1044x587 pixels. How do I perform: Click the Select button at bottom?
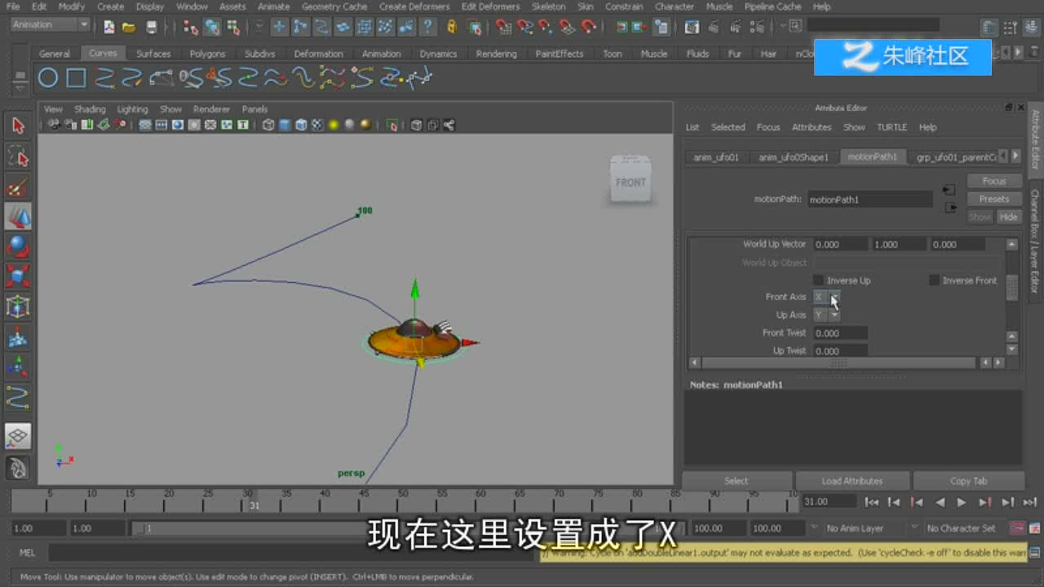737,481
